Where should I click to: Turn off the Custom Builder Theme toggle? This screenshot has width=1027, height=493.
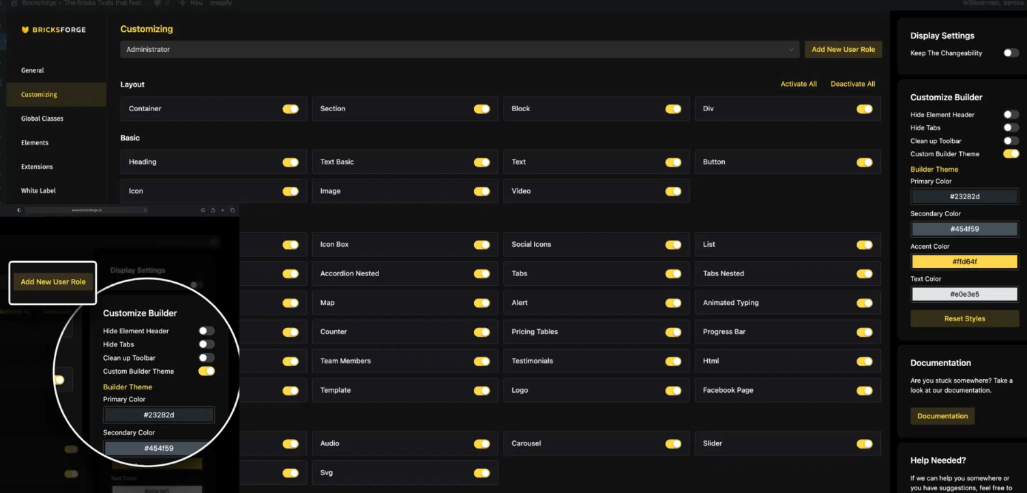pos(1011,154)
